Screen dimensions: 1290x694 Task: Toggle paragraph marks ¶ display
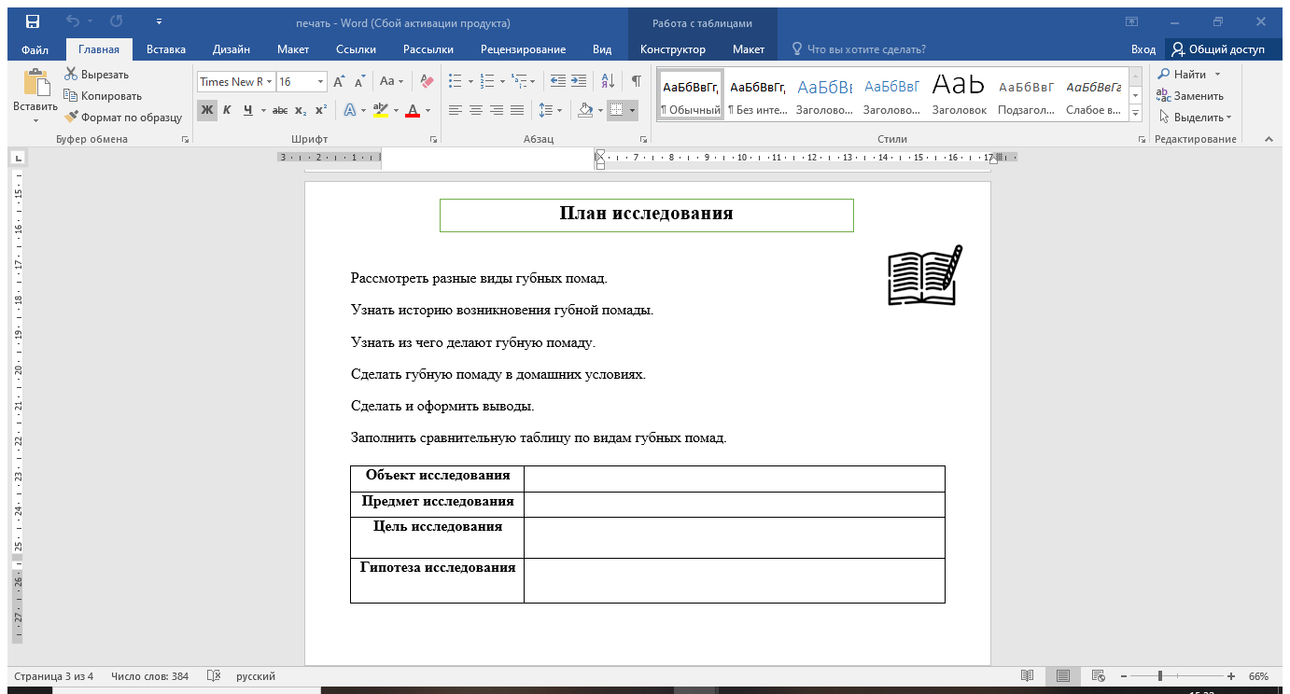636,81
